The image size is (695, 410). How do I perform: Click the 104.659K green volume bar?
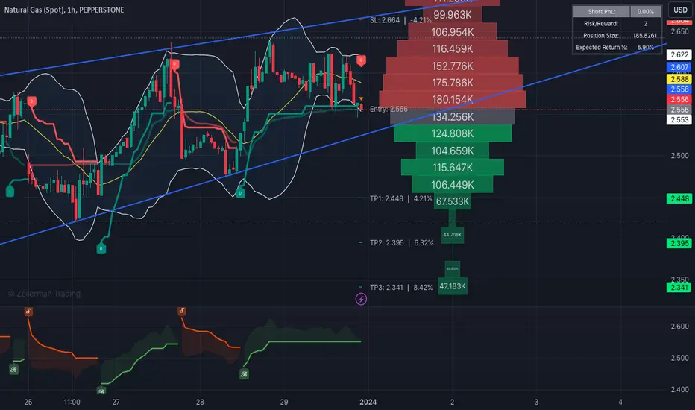click(x=453, y=151)
